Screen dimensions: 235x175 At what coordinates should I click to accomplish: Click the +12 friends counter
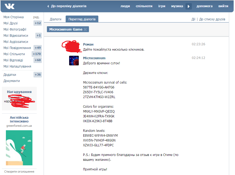(38, 23)
